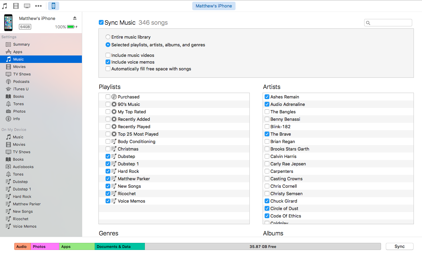
Task: Uncheck the Ashes Remain artist checkbox
Action: (267, 97)
